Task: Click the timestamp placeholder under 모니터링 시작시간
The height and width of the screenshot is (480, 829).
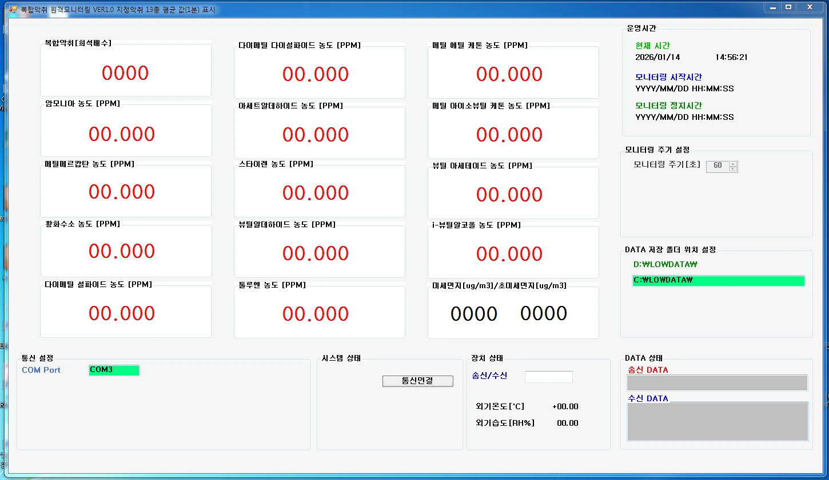Action: (684, 88)
